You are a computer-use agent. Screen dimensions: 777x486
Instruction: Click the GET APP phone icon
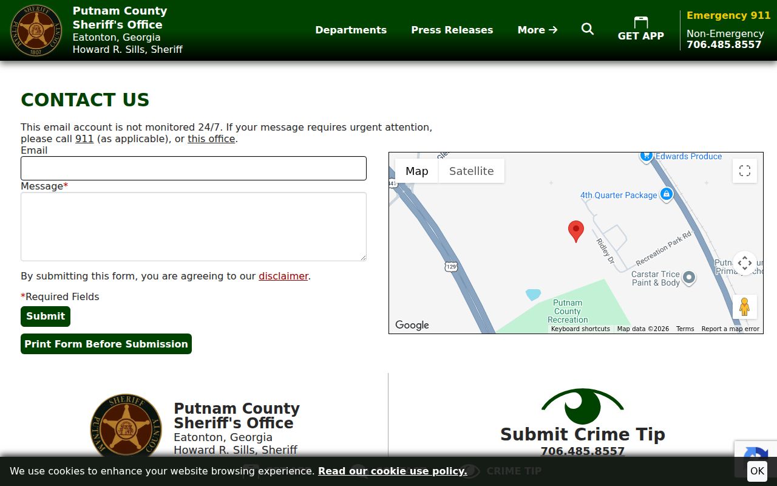(x=640, y=23)
